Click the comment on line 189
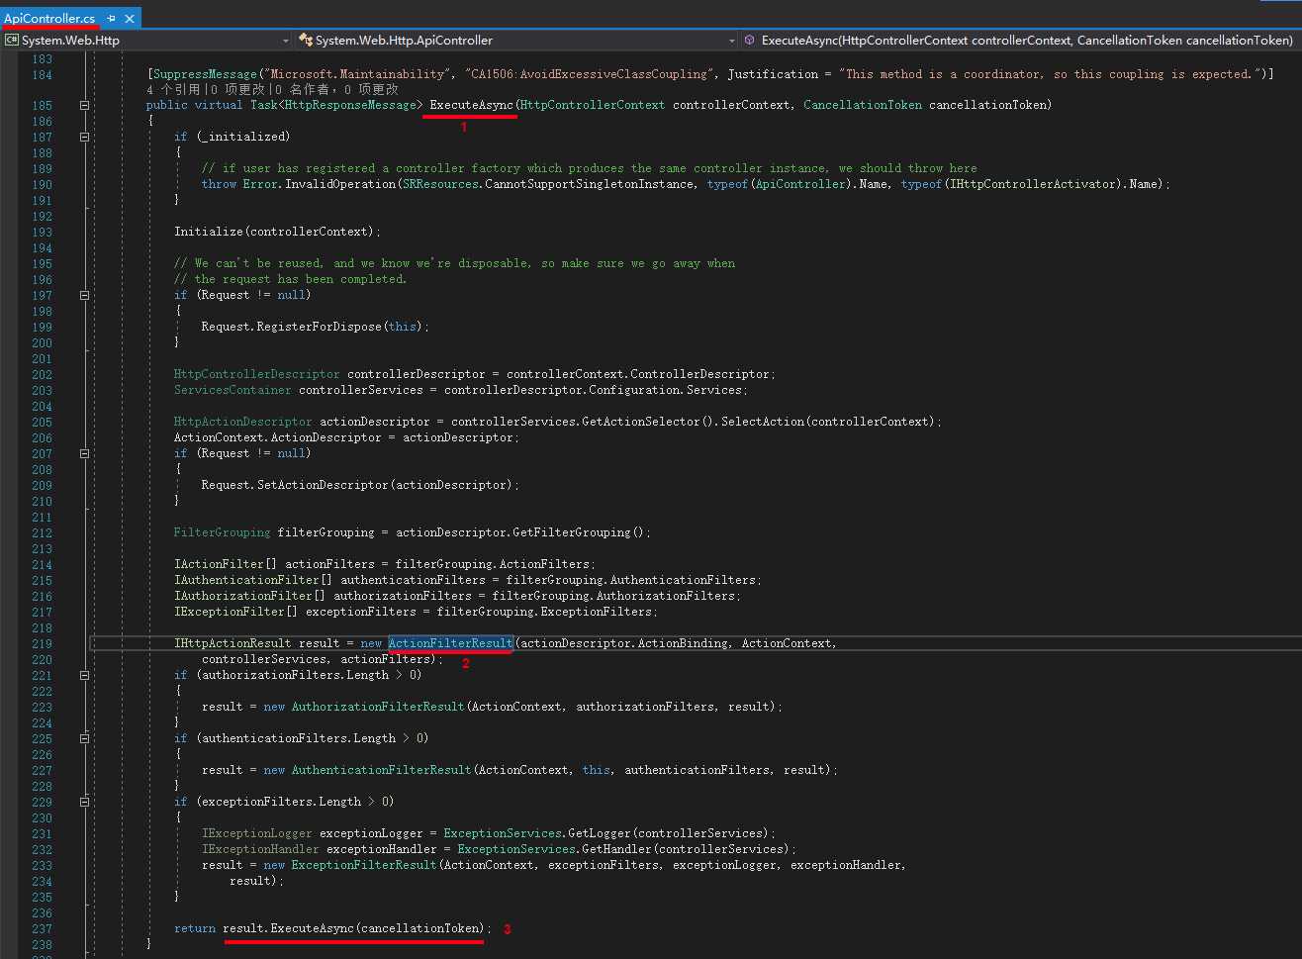 (x=589, y=168)
